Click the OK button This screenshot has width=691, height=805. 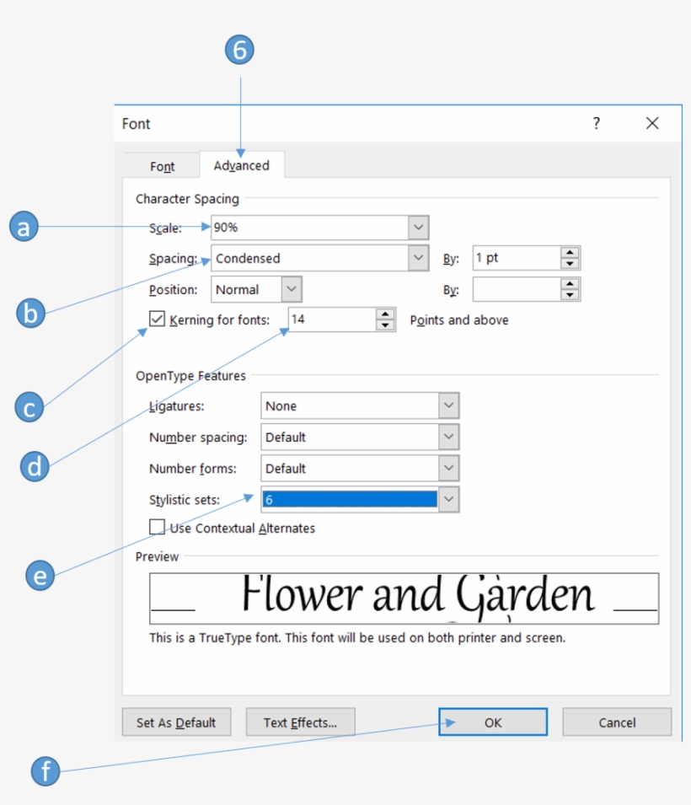(493, 722)
